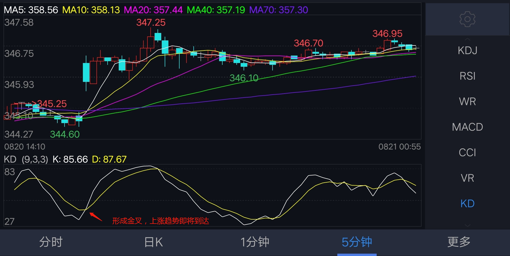Expand more indicators with the down chevron
This screenshot has height=256, width=510.
pos(467,225)
